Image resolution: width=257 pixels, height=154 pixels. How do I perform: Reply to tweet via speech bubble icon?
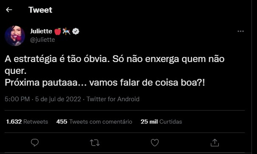pyautogui.click(x=35, y=143)
